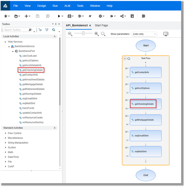Select the getCheckingDetails step on canvas
Screen dimensions: 185x187
coord(146,104)
